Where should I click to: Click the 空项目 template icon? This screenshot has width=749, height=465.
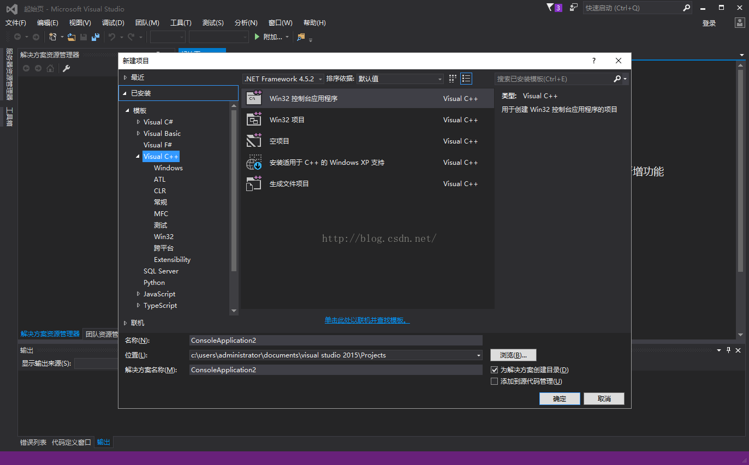click(254, 141)
